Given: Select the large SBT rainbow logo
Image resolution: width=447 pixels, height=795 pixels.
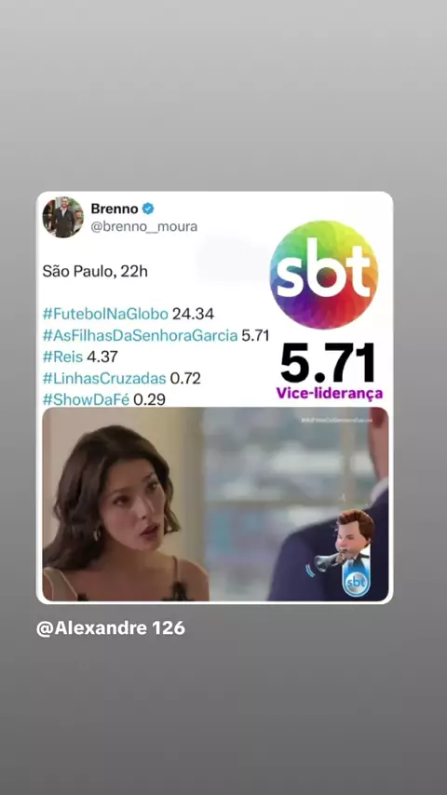Looking at the screenshot, I should tap(324, 275).
